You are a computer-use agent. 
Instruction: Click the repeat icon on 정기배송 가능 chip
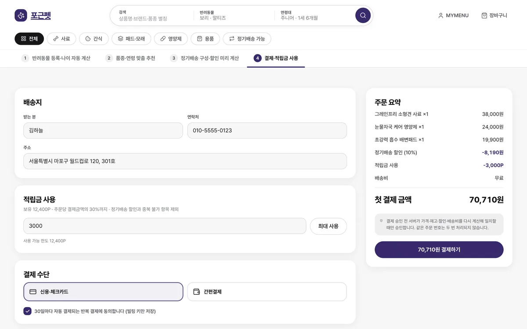coord(231,39)
